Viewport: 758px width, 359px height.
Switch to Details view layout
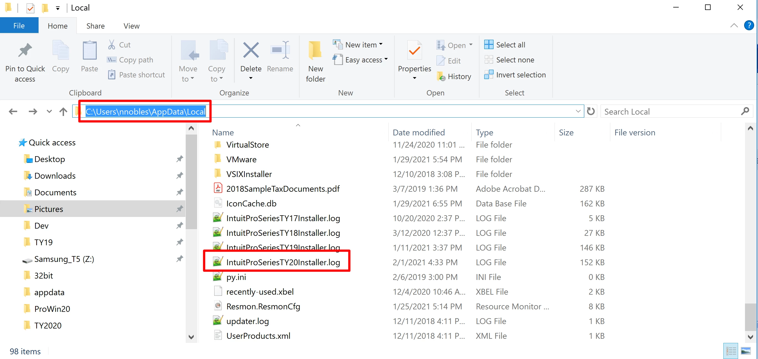731,351
